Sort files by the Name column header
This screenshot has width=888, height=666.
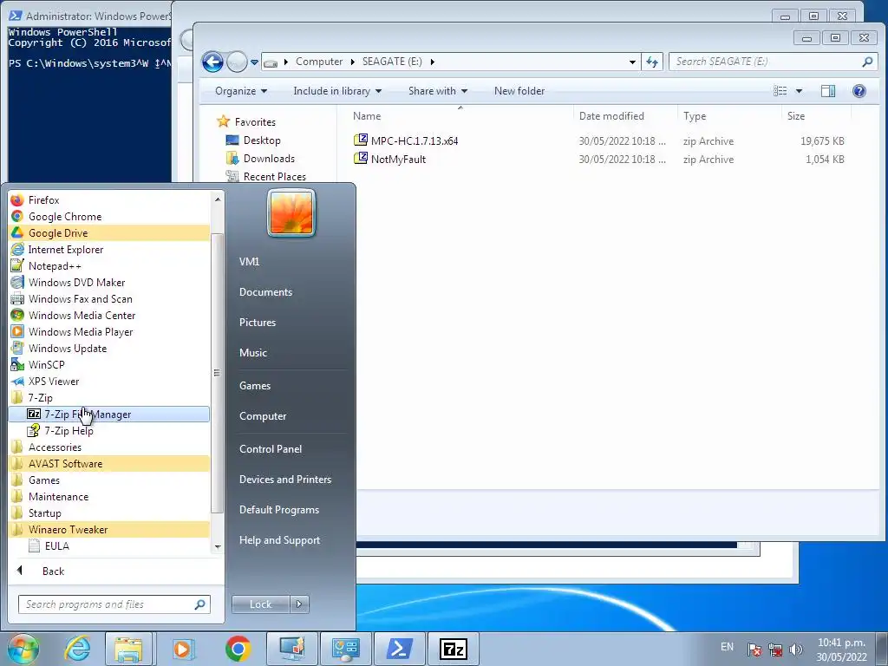367,116
